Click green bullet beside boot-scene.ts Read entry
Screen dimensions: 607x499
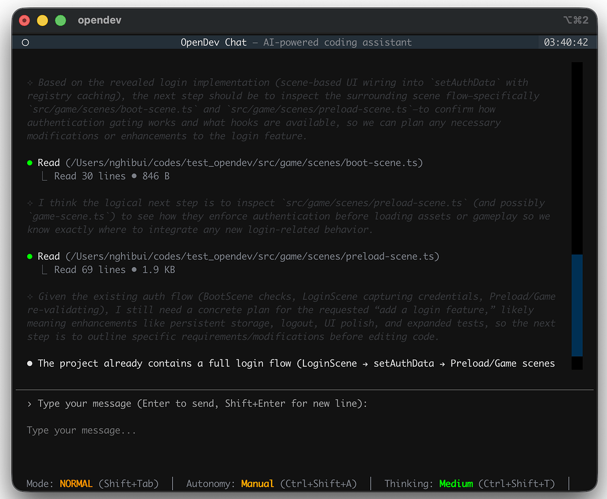(x=30, y=162)
